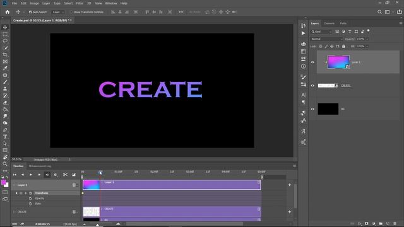
Task: Open the Fill value dropdown arrow
Action: pyautogui.click(x=367, y=46)
